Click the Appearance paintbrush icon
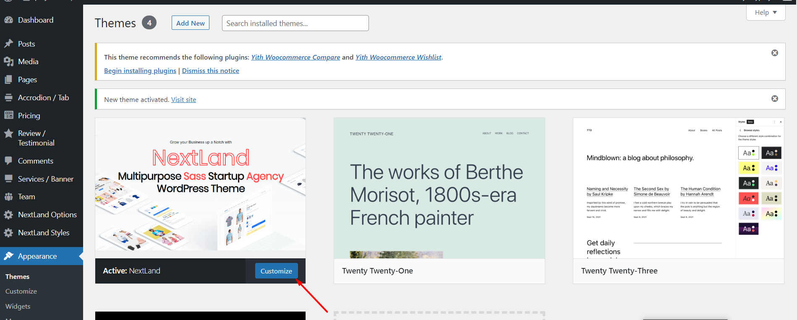The image size is (797, 320). [8, 256]
